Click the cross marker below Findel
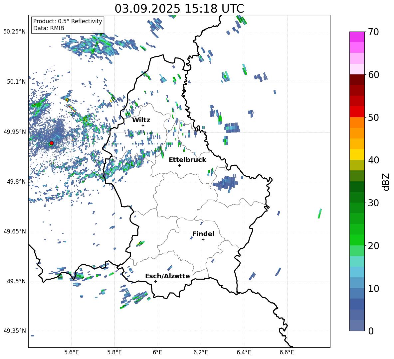This screenshot has width=394, height=359. [203, 240]
